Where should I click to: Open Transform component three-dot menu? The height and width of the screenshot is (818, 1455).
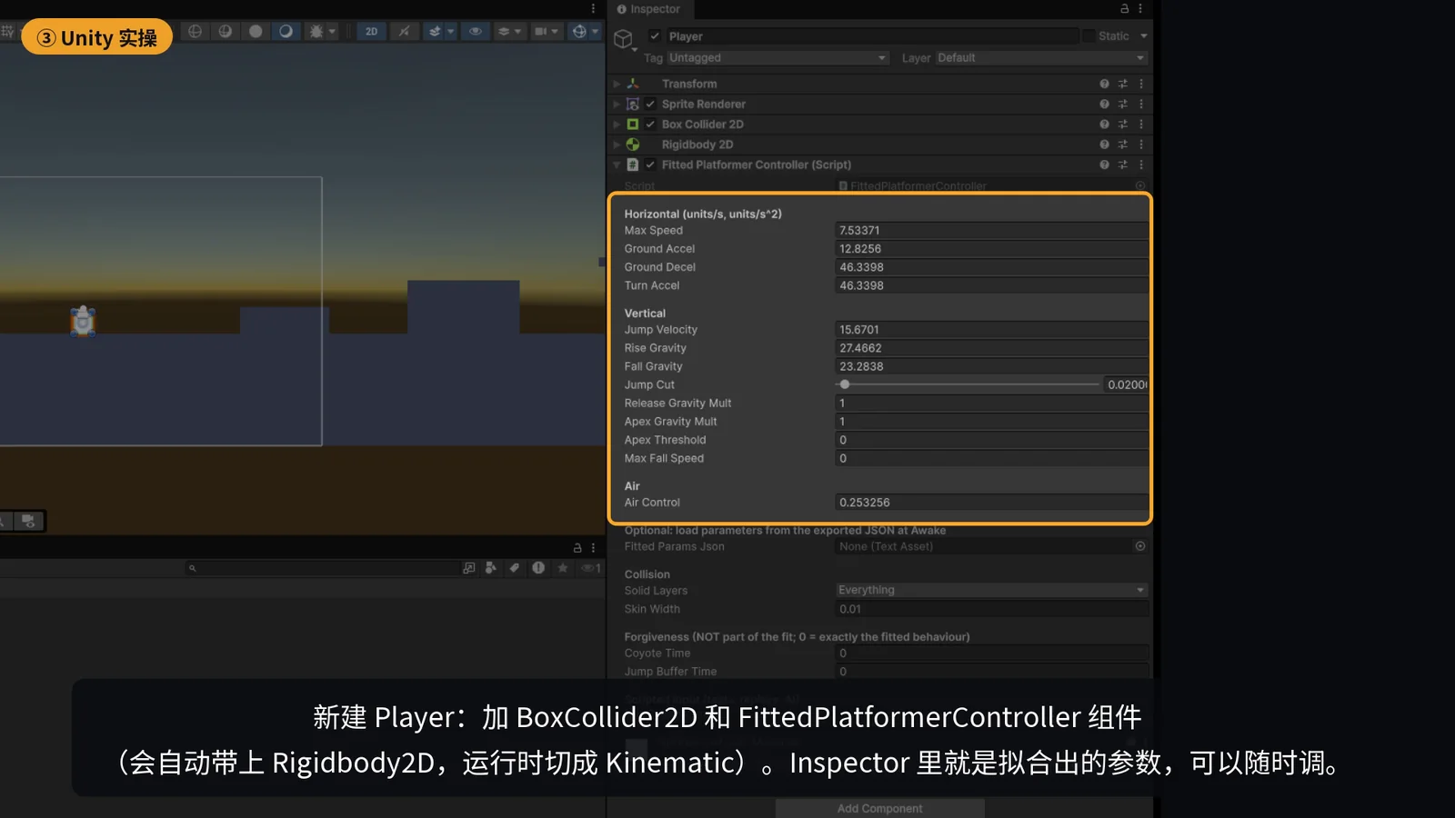point(1141,84)
